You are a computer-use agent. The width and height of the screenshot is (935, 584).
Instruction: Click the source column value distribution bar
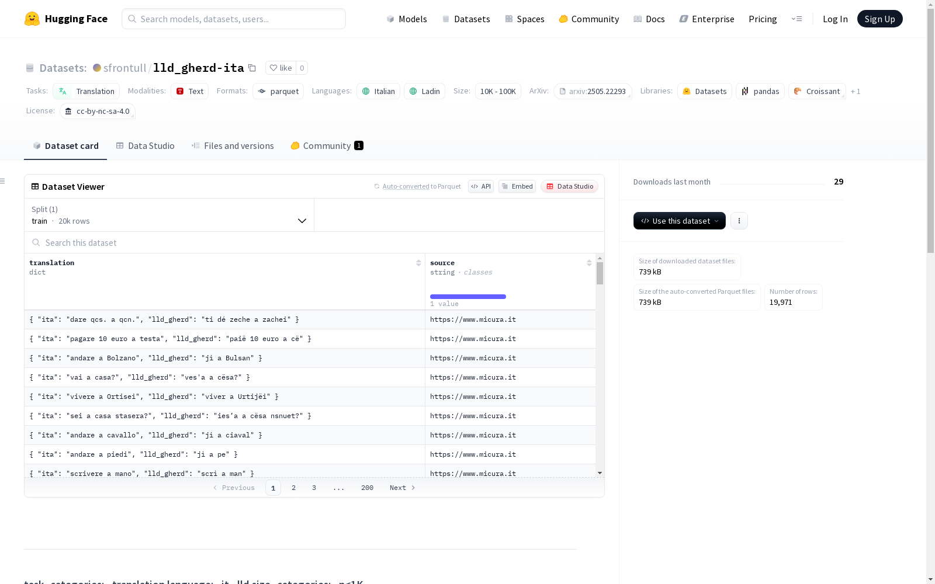[468, 297]
